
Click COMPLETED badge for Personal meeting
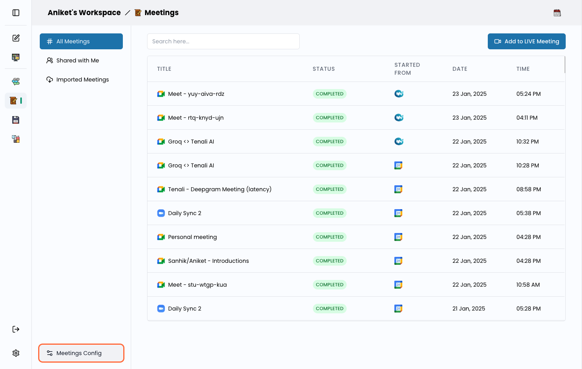coord(330,237)
